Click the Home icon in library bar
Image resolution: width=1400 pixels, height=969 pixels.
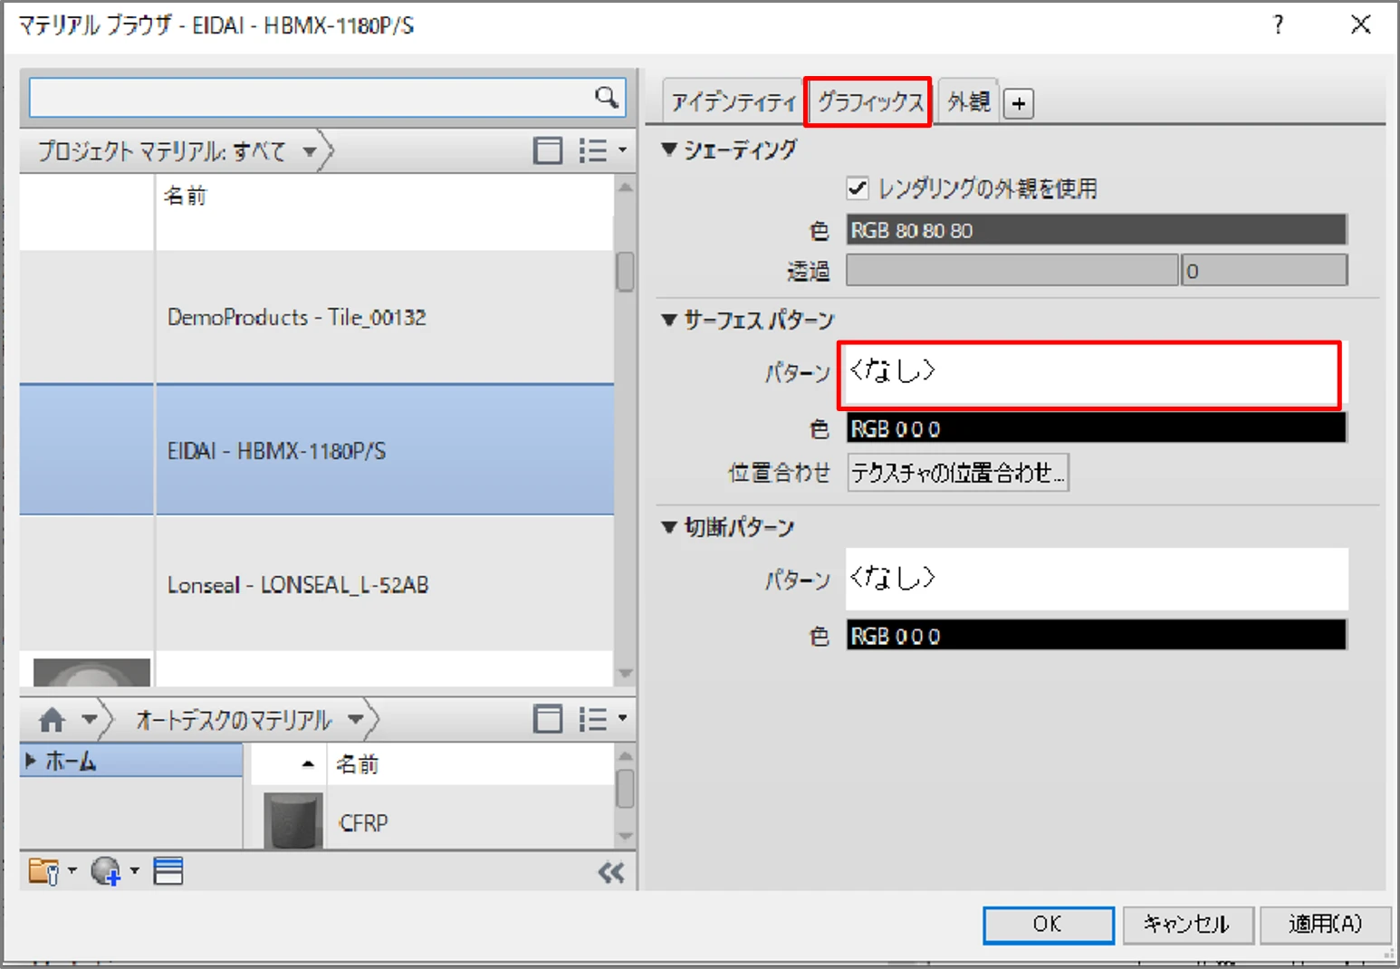pyautogui.click(x=53, y=720)
